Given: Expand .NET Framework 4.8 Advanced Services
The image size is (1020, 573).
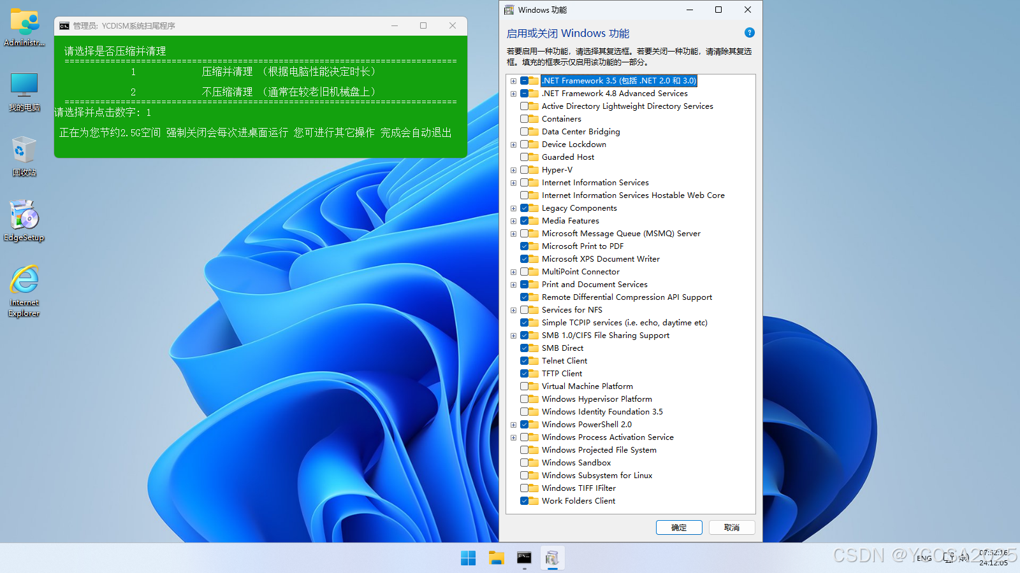Looking at the screenshot, I should (x=513, y=94).
